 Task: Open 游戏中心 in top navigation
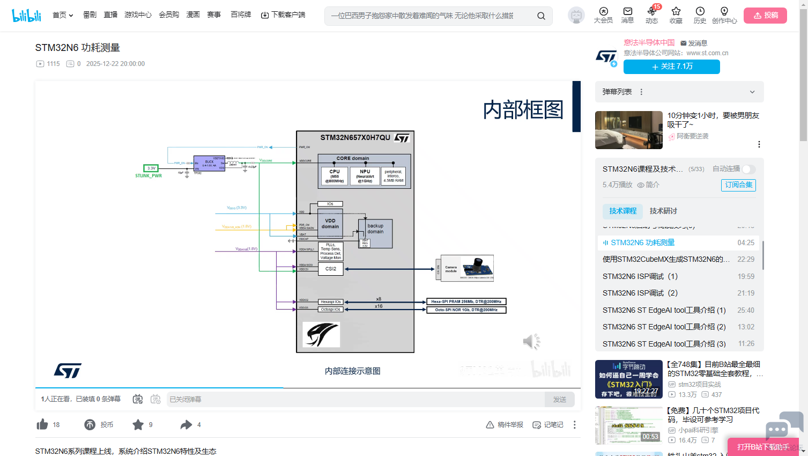click(138, 15)
